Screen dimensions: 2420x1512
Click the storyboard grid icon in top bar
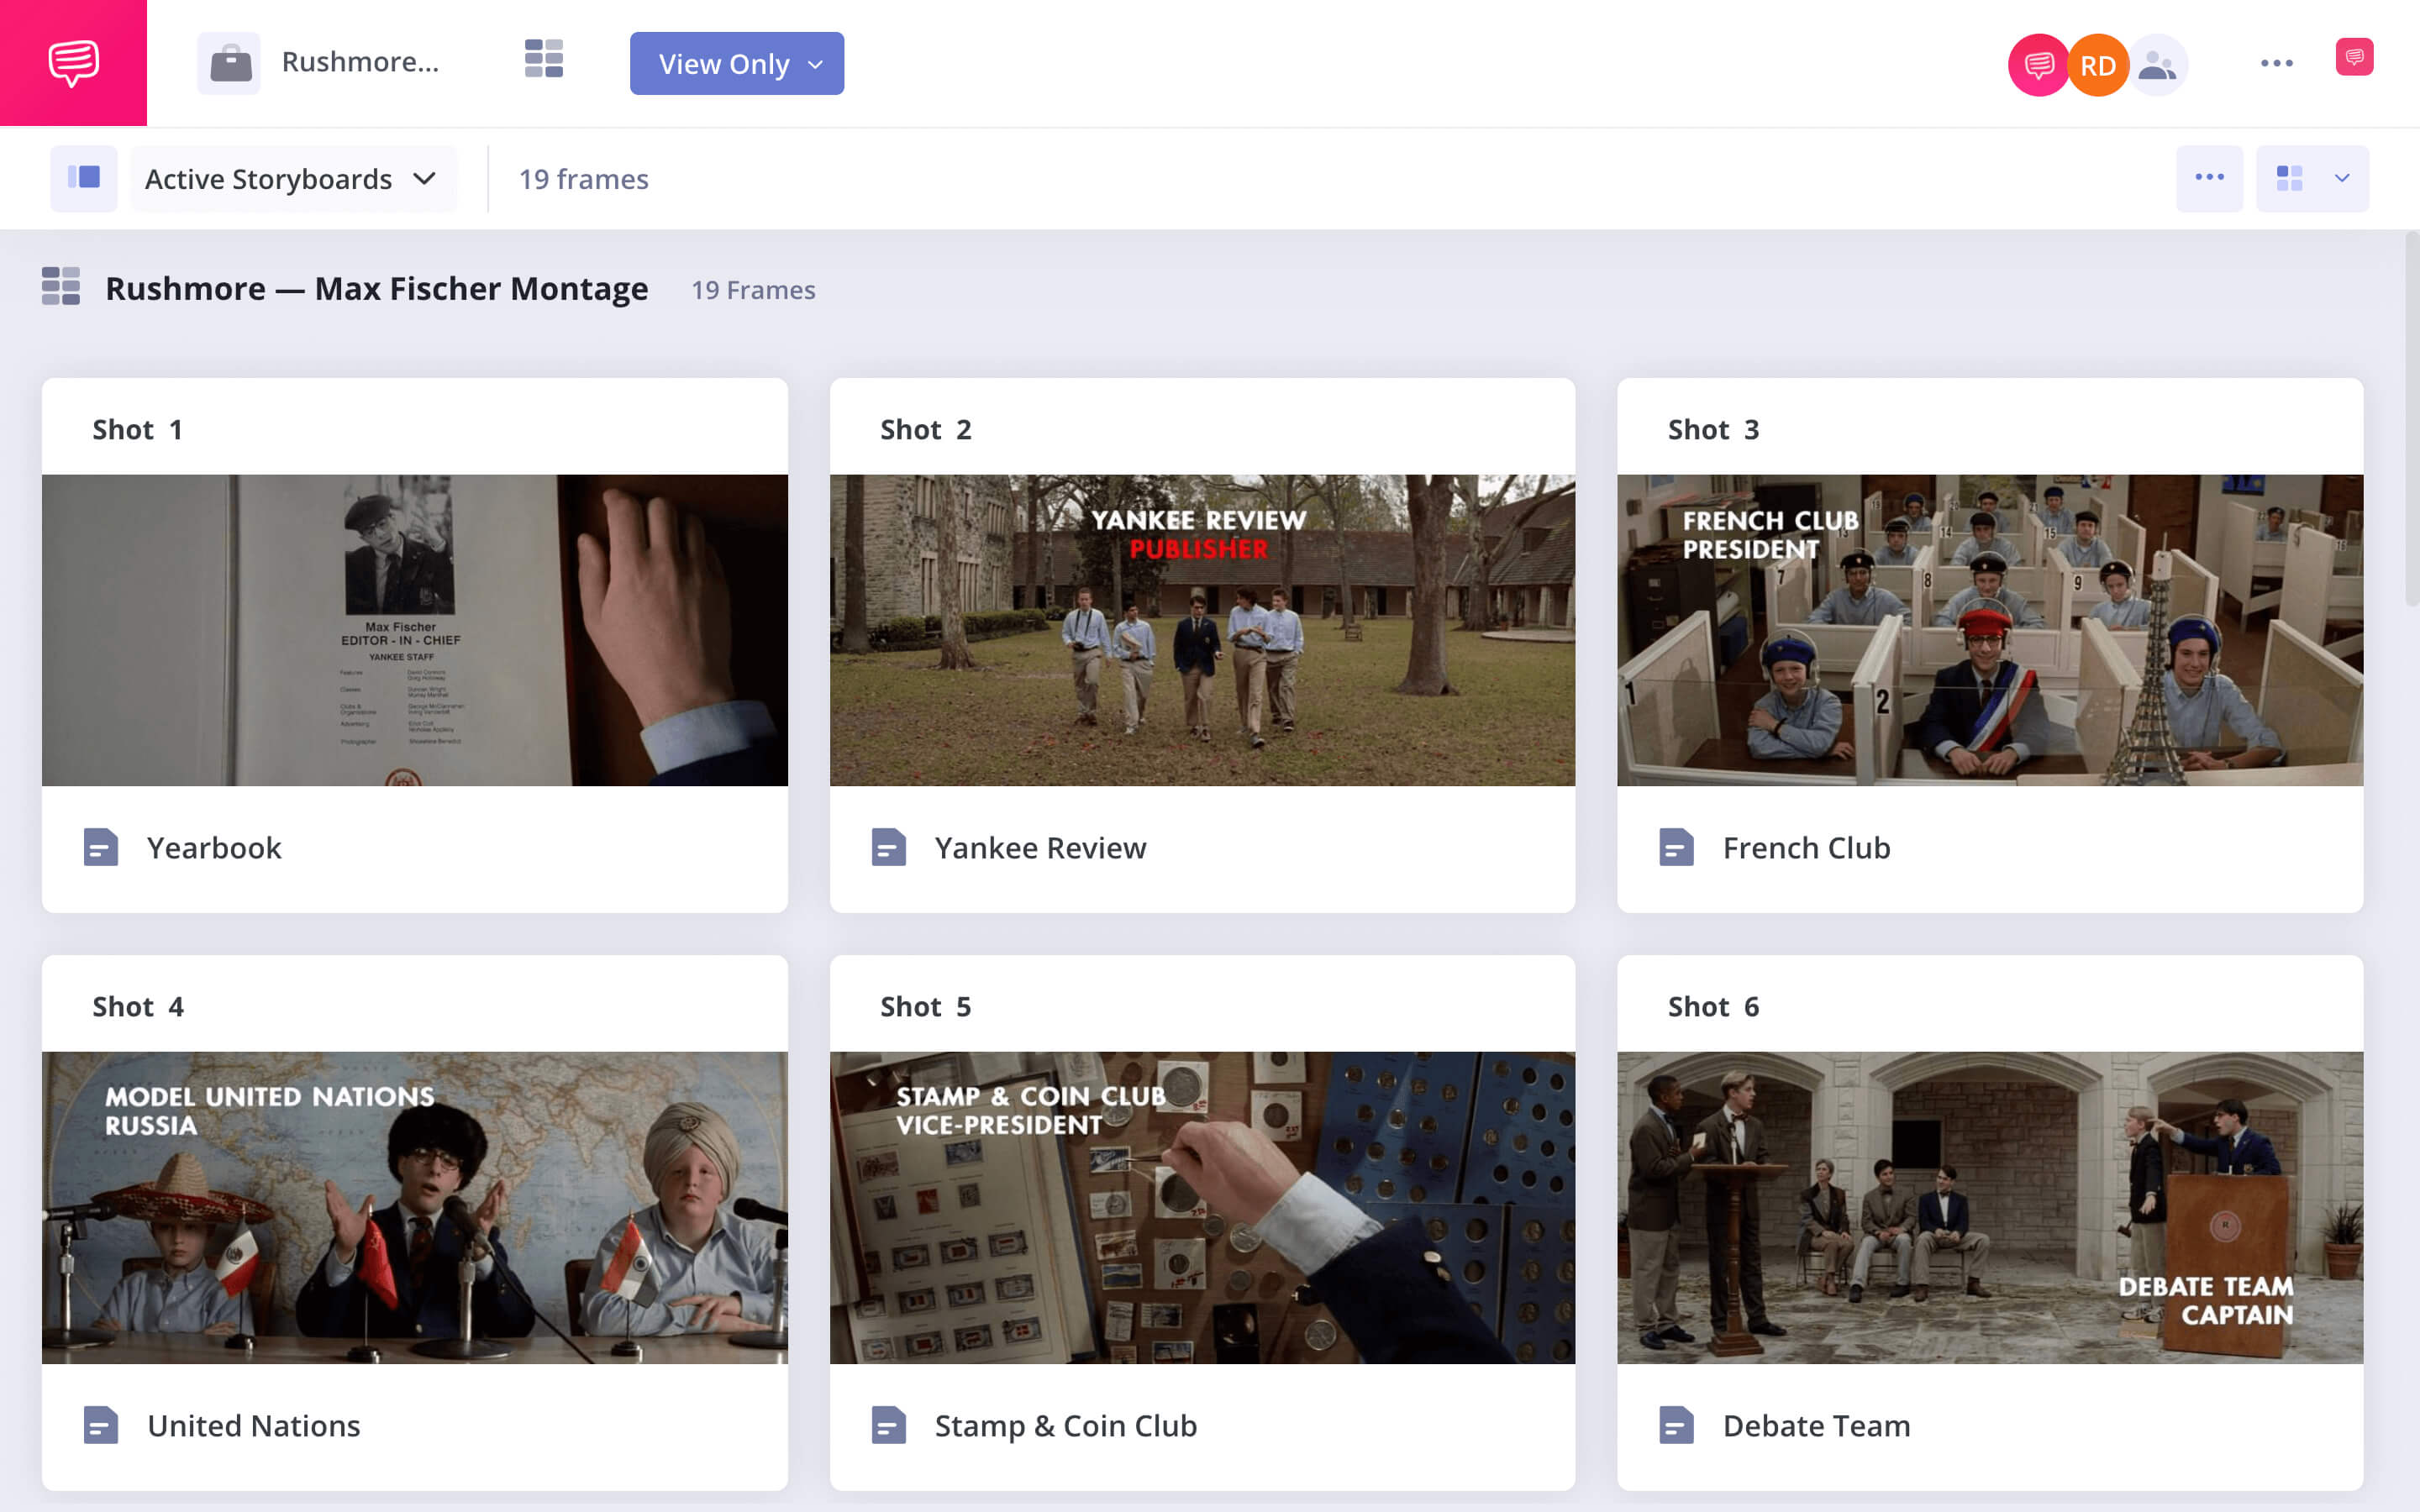[544, 59]
